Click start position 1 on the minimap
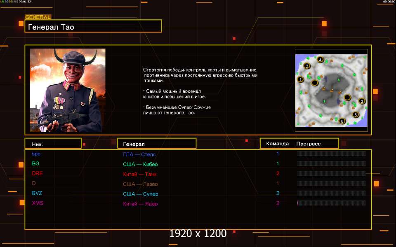 click(x=300, y=79)
